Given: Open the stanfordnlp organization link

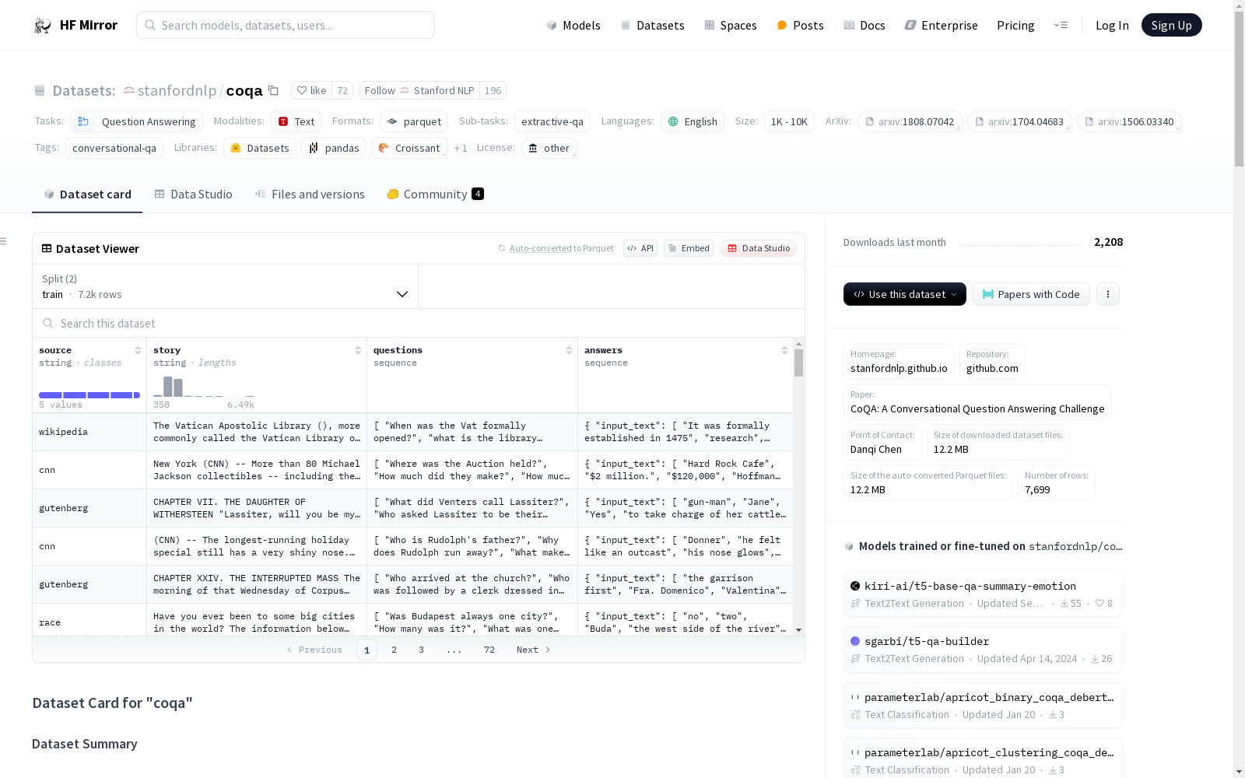Looking at the screenshot, I should [177, 90].
